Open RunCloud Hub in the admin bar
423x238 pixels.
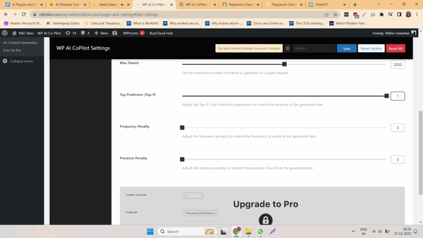pos(161,33)
